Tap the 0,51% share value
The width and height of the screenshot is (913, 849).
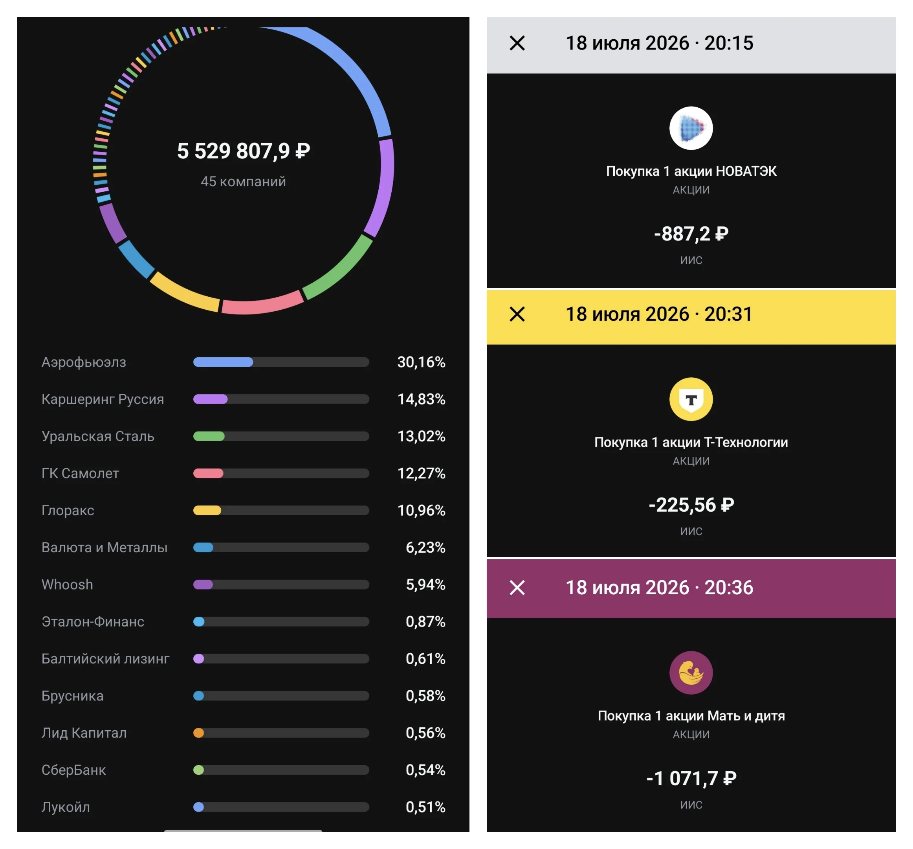pos(425,807)
